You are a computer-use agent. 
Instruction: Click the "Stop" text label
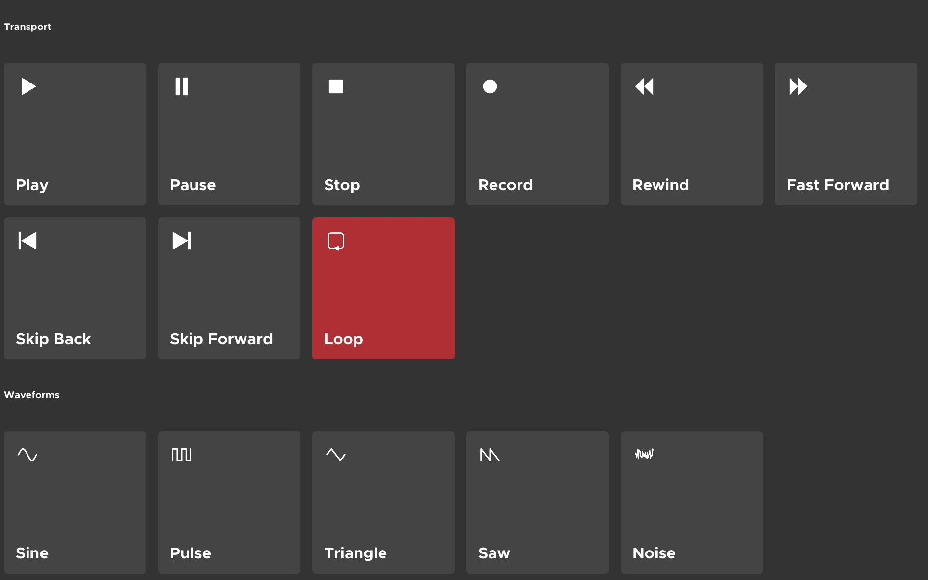tap(342, 185)
